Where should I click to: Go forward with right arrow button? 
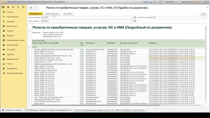click(x=36, y=8)
